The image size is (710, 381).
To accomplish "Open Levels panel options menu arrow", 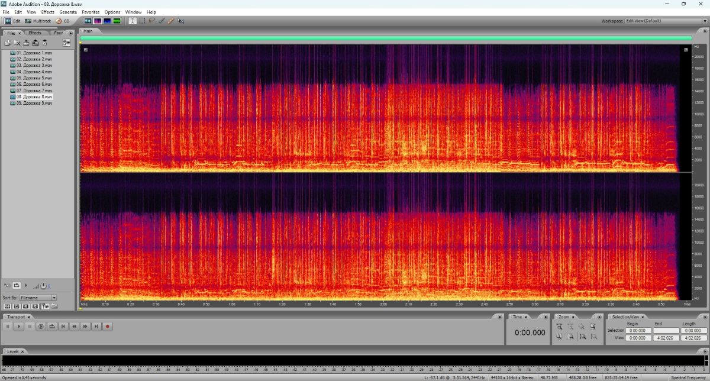I will pos(705,351).
